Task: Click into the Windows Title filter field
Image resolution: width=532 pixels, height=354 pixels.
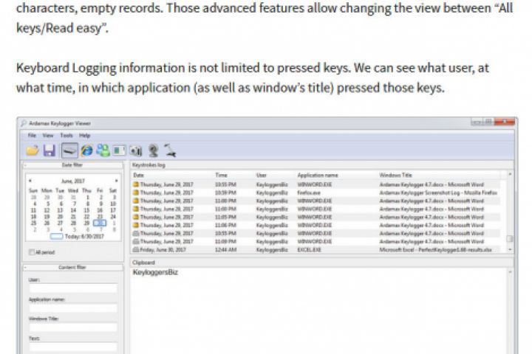Action: click(73, 327)
